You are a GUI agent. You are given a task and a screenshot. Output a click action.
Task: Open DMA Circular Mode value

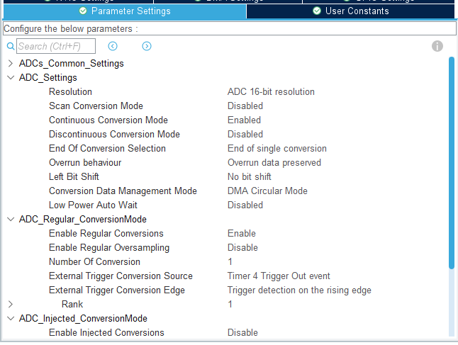tap(267, 191)
